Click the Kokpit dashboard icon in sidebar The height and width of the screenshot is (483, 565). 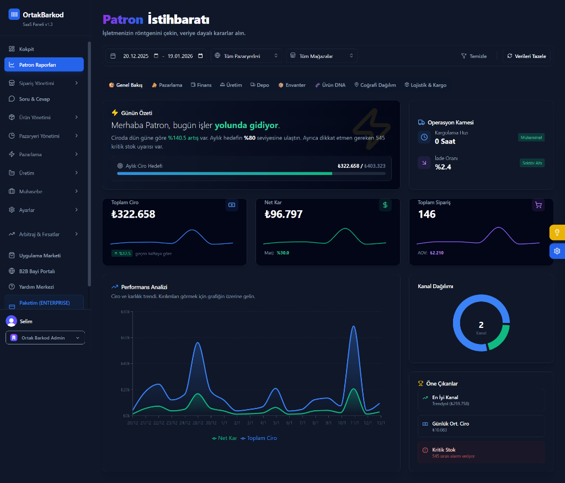(12, 49)
